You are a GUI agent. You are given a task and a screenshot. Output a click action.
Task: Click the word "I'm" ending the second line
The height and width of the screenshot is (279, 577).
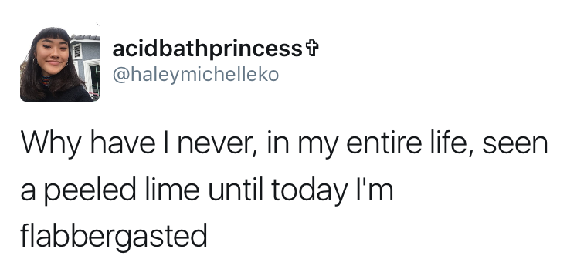(375, 190)
